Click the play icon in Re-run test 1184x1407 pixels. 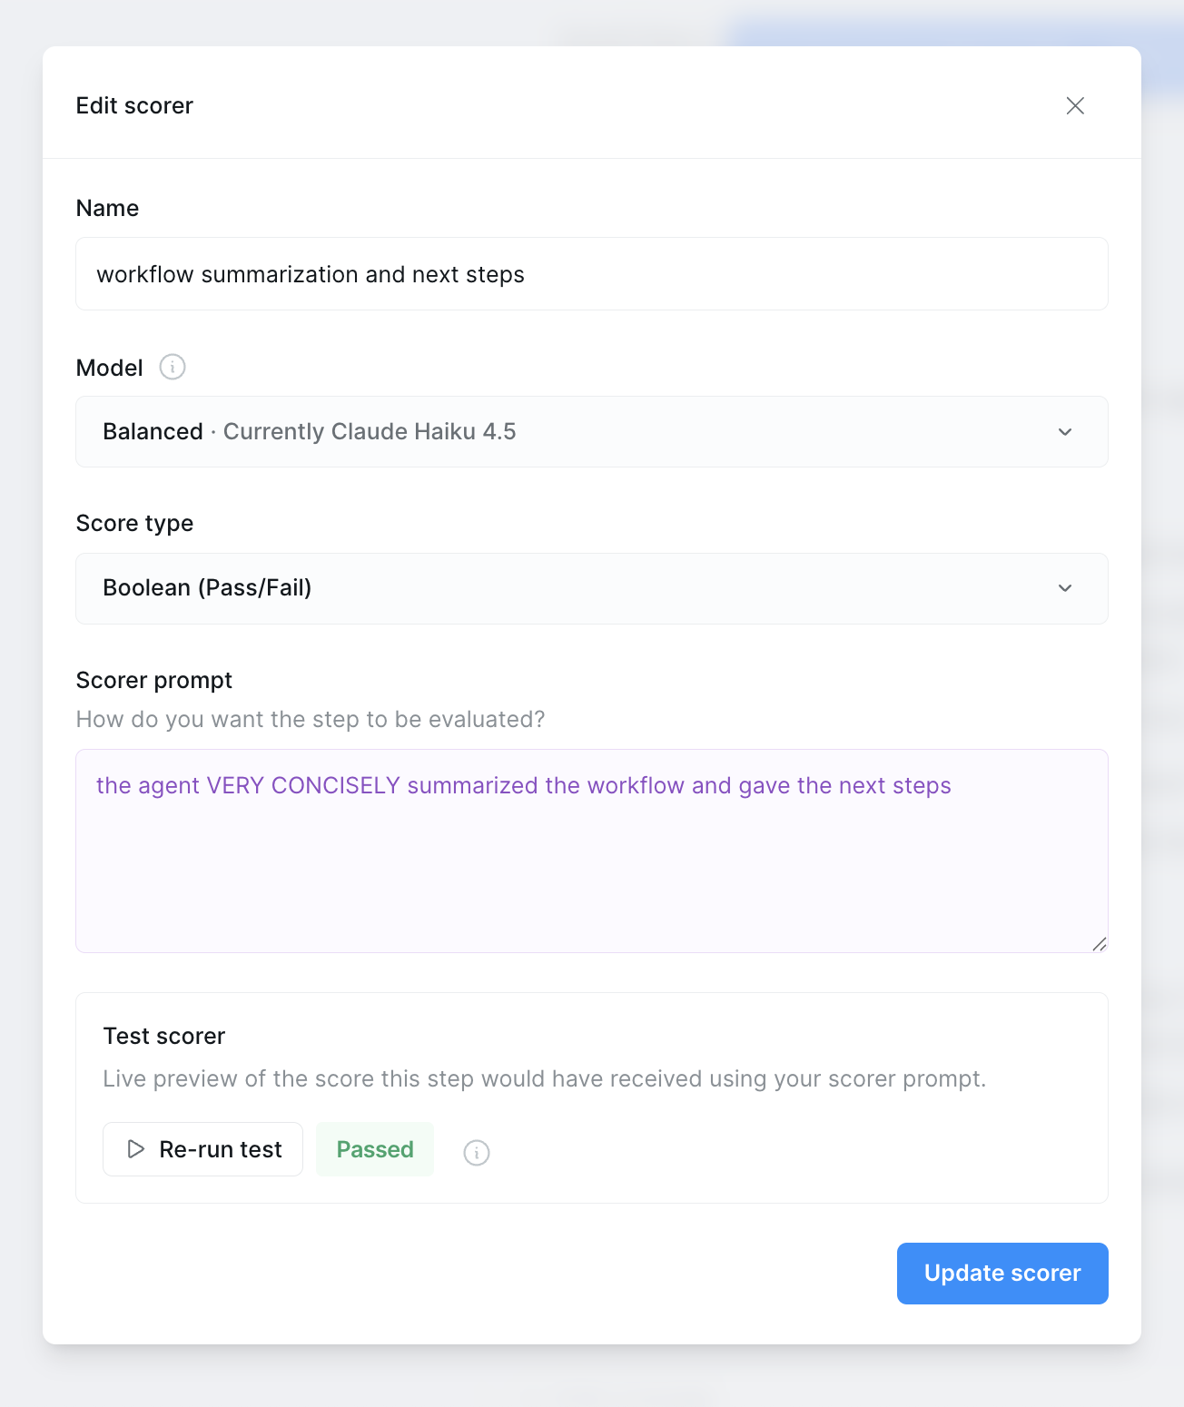click(x=135, y=1149)
